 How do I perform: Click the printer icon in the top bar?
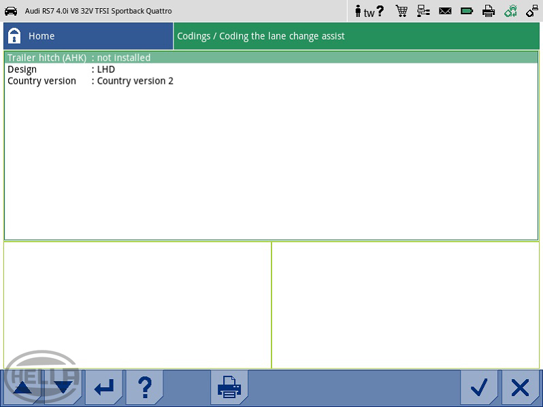point(489,11)
